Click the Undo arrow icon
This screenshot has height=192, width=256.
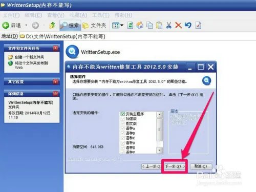(188, 25)
